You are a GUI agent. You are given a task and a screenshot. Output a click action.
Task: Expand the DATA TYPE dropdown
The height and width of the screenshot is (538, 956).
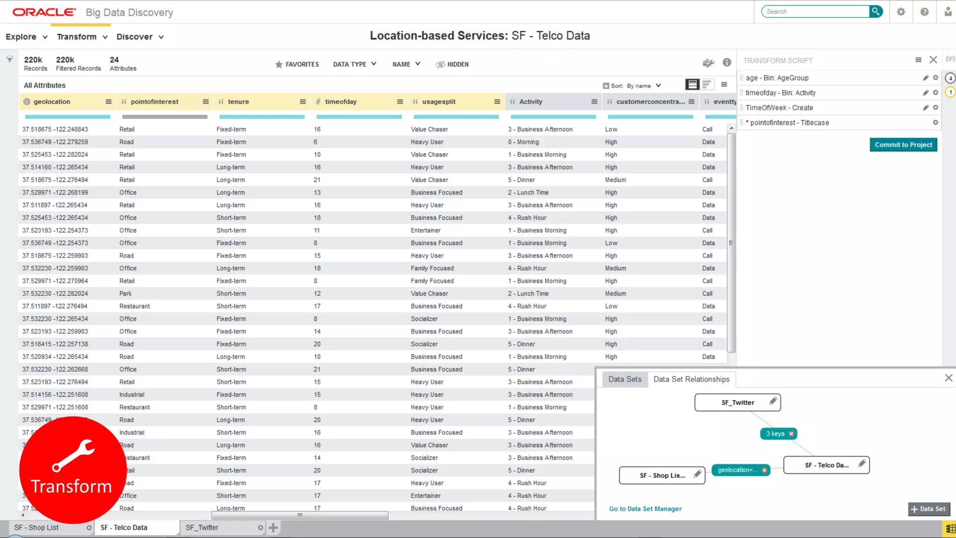coord(354,64)
